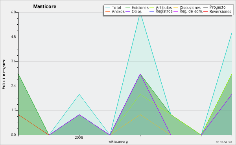The image size is (236, 145).
Task: Click the 6.0 y-axis value
Action: point(13,12)
